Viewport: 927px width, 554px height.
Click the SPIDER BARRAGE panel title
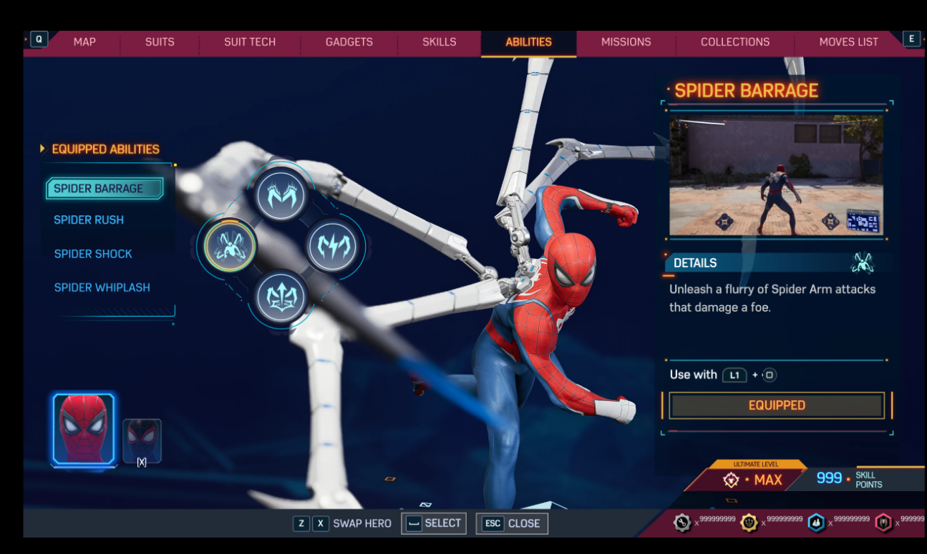[x=746, y=91]
